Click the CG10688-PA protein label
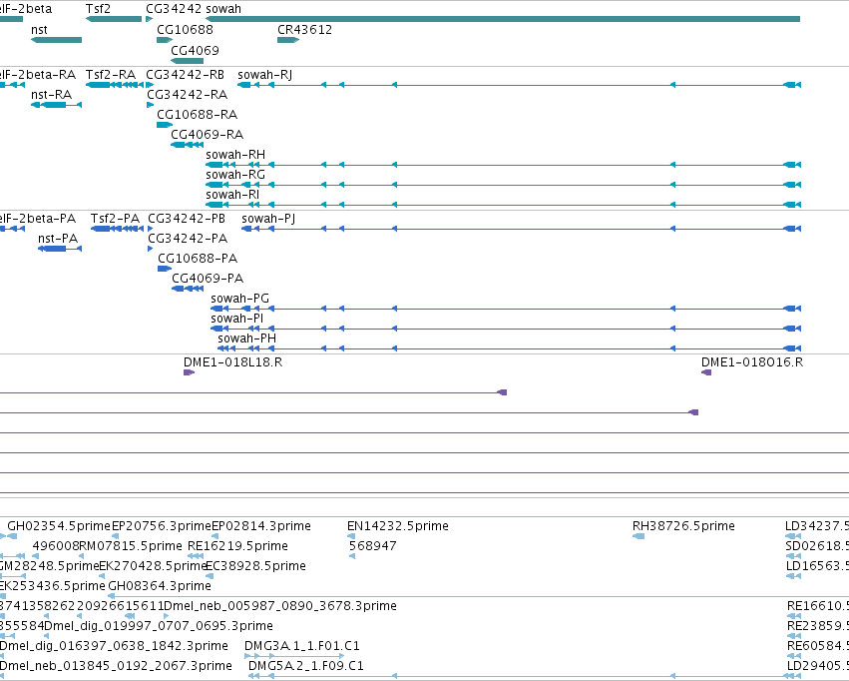This screenshot has height=681, width=849. tap(198, 259)
